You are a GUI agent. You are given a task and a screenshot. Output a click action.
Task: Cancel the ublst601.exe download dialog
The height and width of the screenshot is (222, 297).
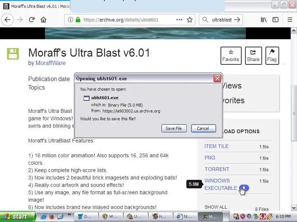[203, 128]
